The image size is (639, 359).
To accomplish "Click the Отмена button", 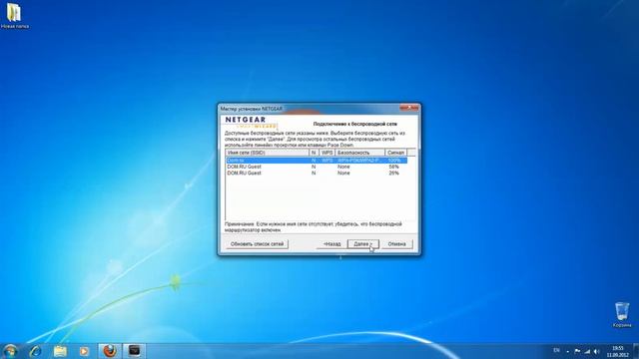I will point(396,243).
